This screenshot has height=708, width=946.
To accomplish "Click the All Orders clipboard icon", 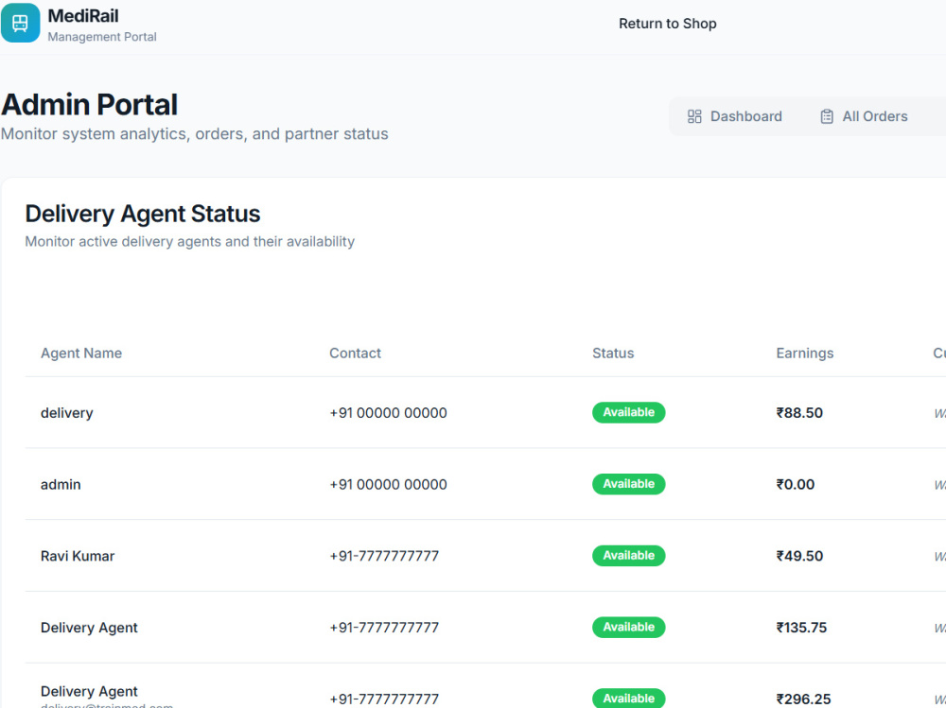I will 827,116.
